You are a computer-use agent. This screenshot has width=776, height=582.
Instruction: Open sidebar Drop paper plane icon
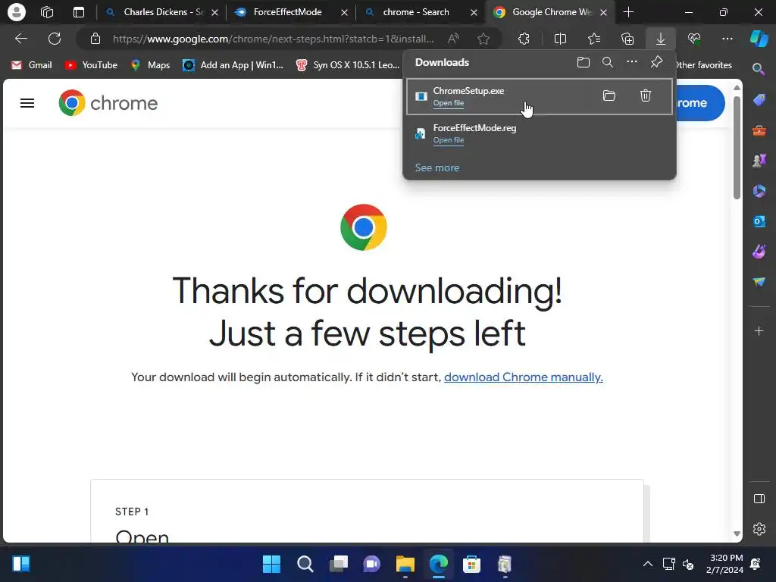(x=759, y=282)
